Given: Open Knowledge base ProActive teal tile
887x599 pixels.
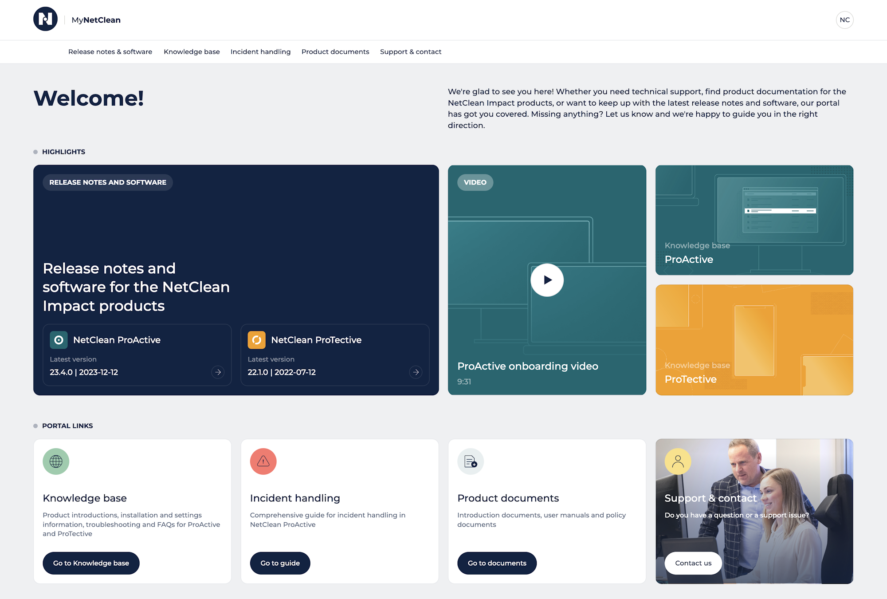Looking at the screenshot, I should coord(754,220).
